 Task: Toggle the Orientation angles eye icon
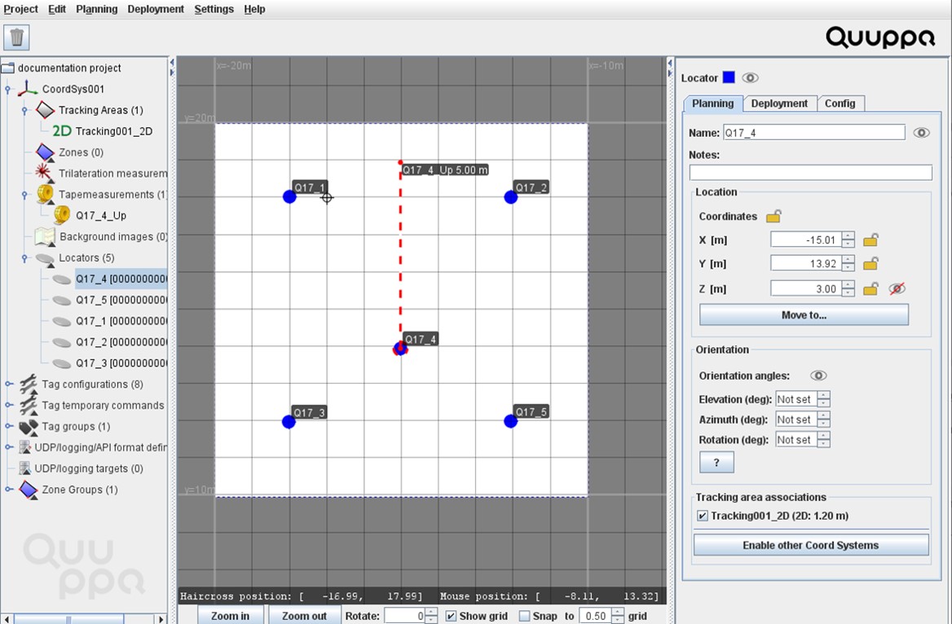coord(818,376)
